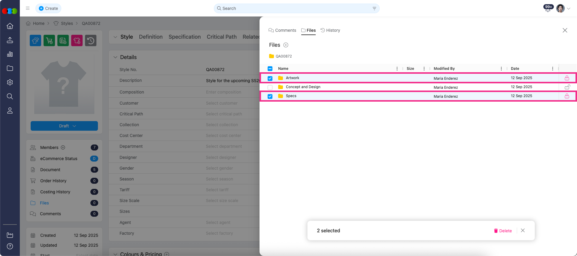
Task: Switch to the Comments tab
Action: (282, 30)
